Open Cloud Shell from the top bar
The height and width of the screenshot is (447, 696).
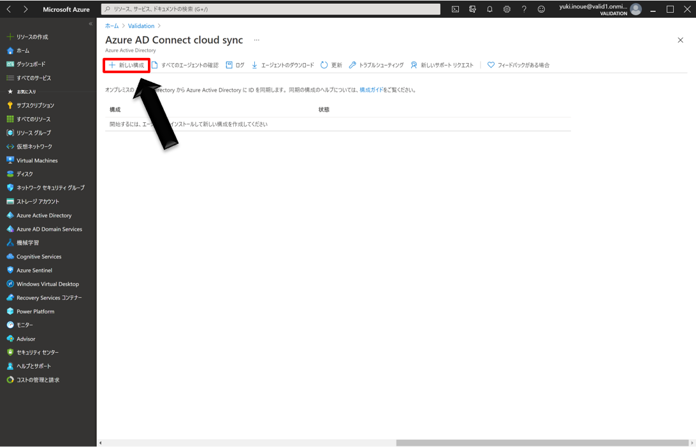[455, 10]
